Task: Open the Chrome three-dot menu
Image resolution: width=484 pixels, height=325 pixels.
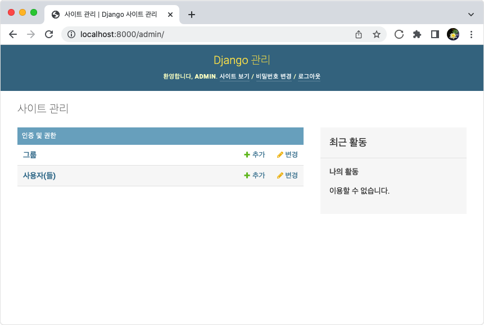Action: tap(471, 34)
